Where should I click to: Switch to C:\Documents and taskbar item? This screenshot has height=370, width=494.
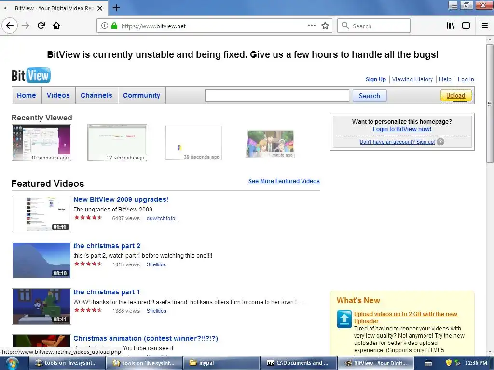(x=299, y=363)
